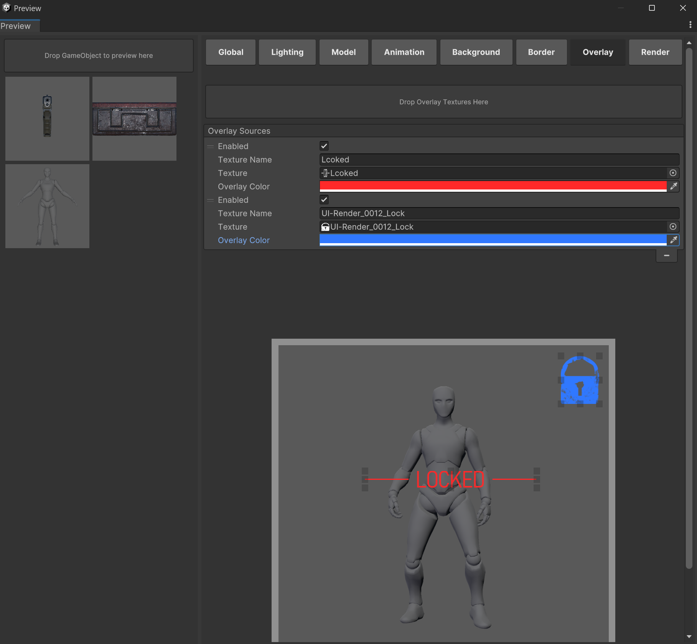Click scrollbar down arrow at bottom right
This screenshot has width=697, height=644.
tap(689, 637)
